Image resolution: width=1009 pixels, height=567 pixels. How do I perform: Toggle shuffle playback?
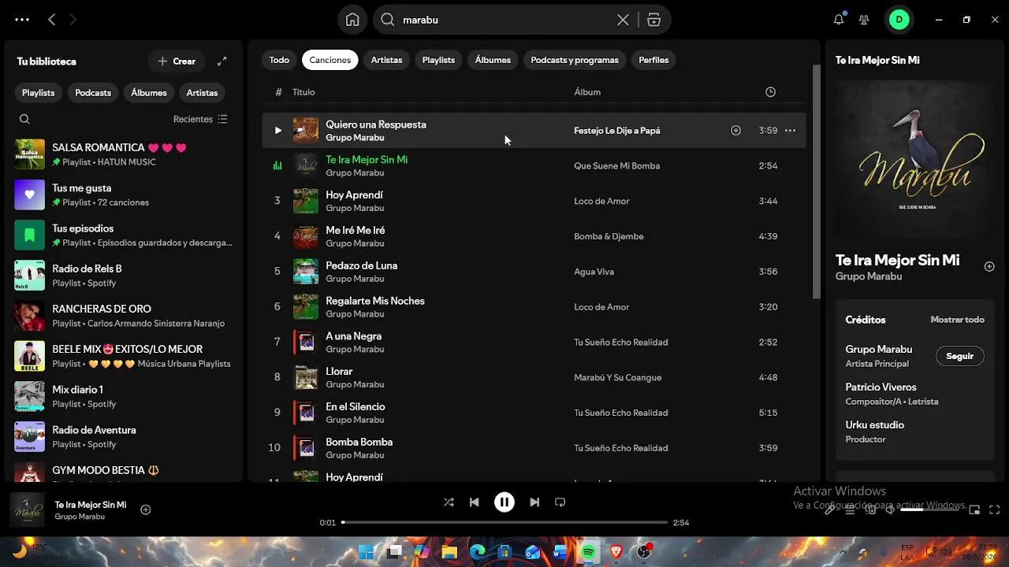click(449, 502)
